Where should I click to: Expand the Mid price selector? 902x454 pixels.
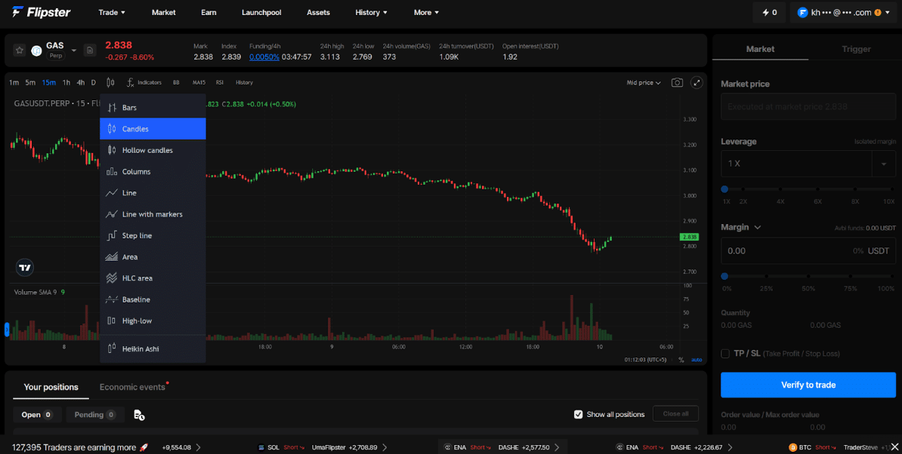(644, 83)
